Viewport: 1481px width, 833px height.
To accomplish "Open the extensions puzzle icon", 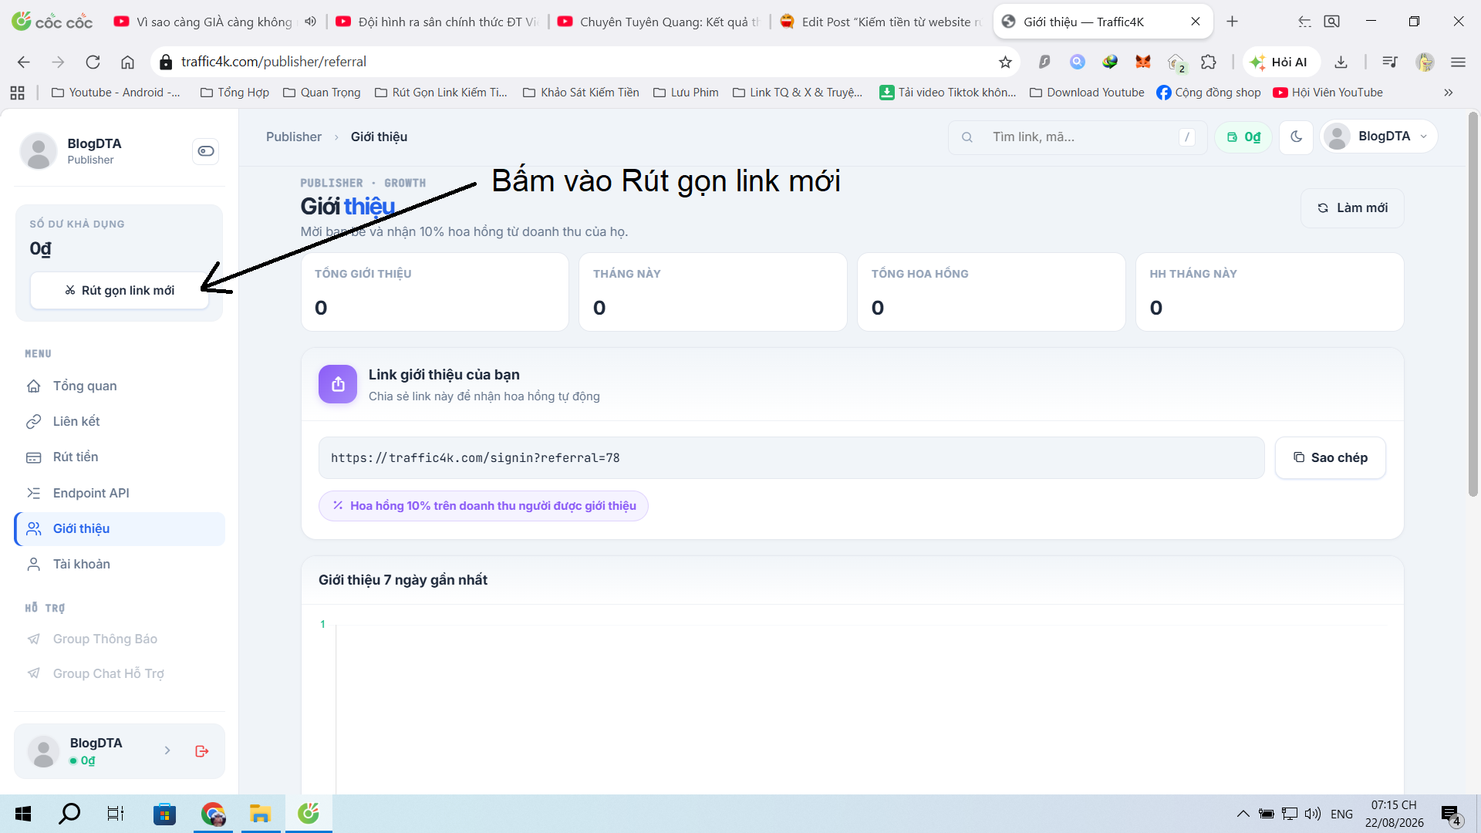I will (1209, 62).
